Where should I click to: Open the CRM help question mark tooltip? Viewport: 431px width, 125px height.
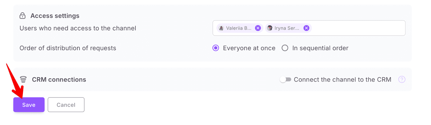pyautogui.click(x=402, y=79)
